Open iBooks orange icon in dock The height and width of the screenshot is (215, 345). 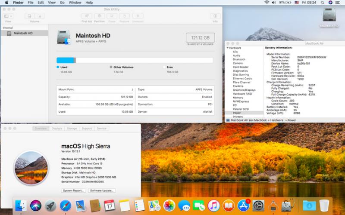(229, 206)
